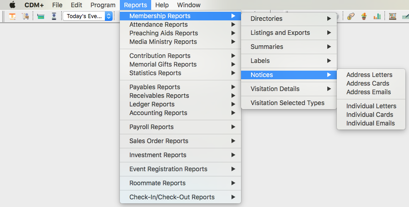The width and height of the screenshot is (409, 207).
Task: Click the bar chart toolbar icon
Action: click(377, 16)
